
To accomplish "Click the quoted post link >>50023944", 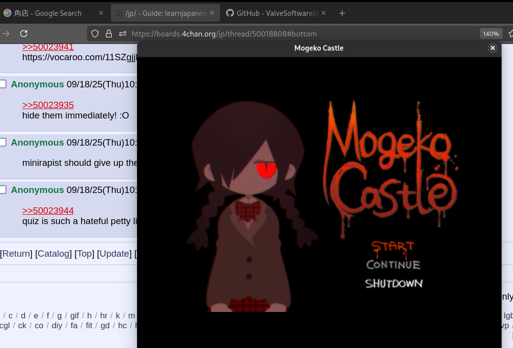I will [x=48, y=211].
